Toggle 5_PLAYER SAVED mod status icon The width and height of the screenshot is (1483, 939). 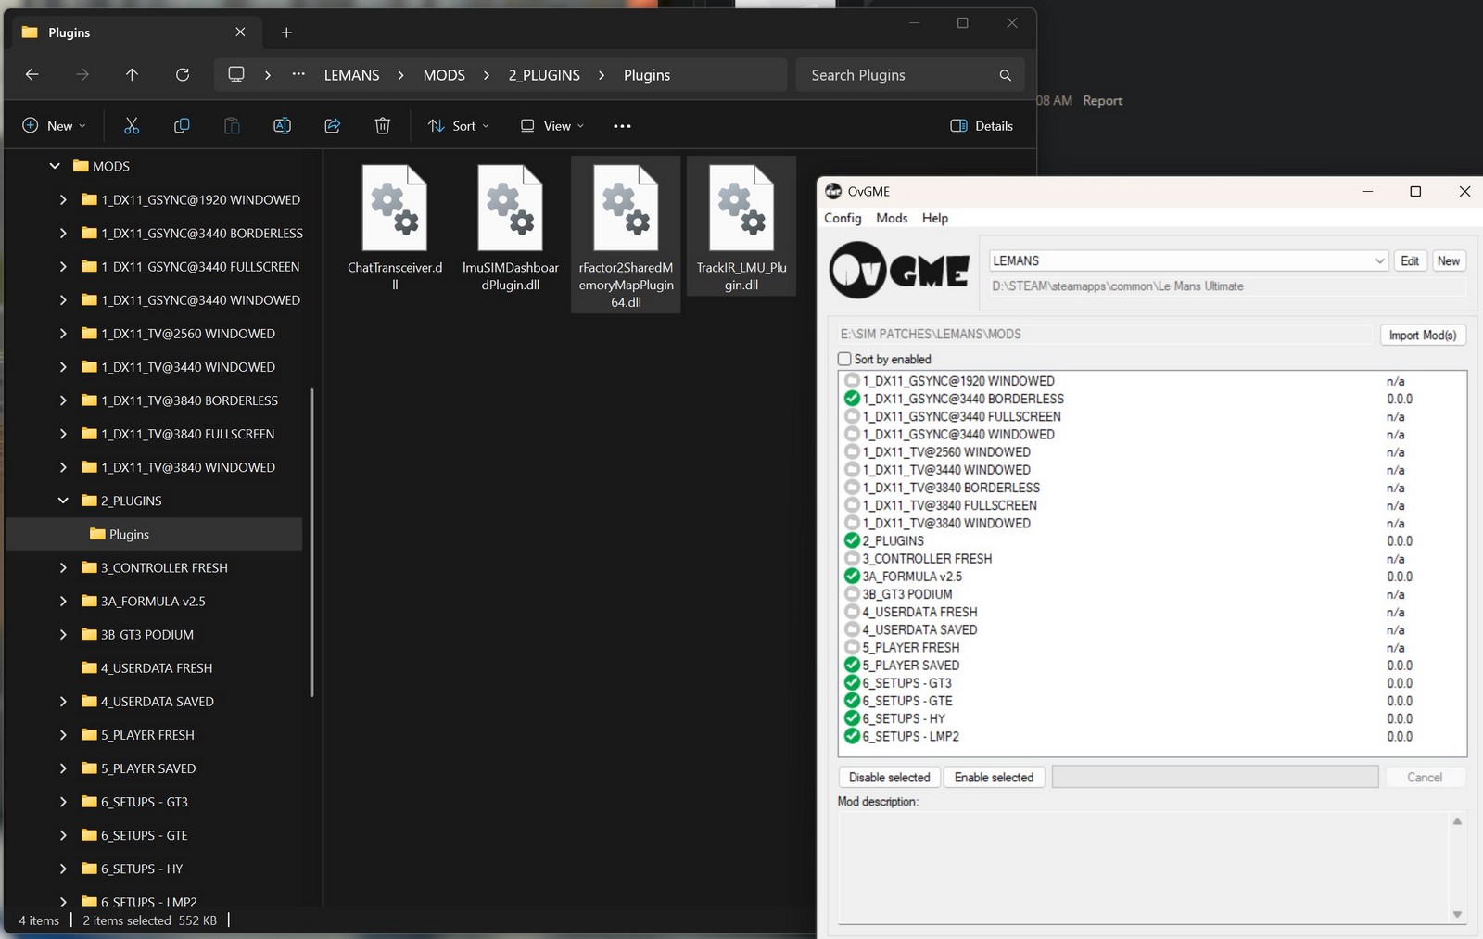[852, 665]
